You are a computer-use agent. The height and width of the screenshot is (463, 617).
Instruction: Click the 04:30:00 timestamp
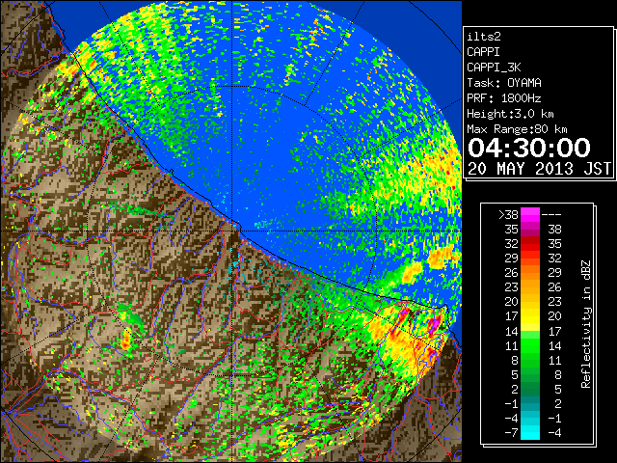529,148
